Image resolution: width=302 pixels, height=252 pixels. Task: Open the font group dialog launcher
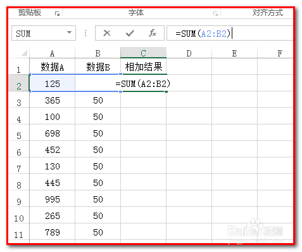tap(215, 13)
